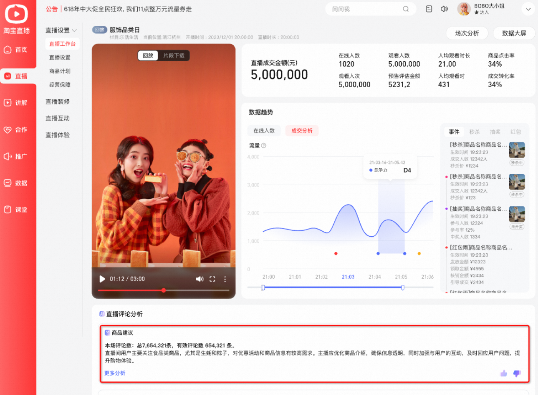The width and height of the screenshot is (538, 395).
Task: Click the AI icon beside 直播评论分析
Action: (x=102, y=314)
